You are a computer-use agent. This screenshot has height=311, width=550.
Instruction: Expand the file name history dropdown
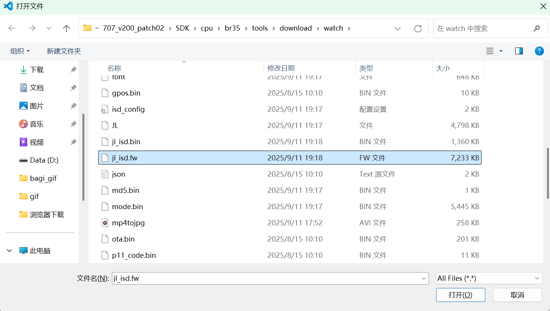click(x=424, y=278)
